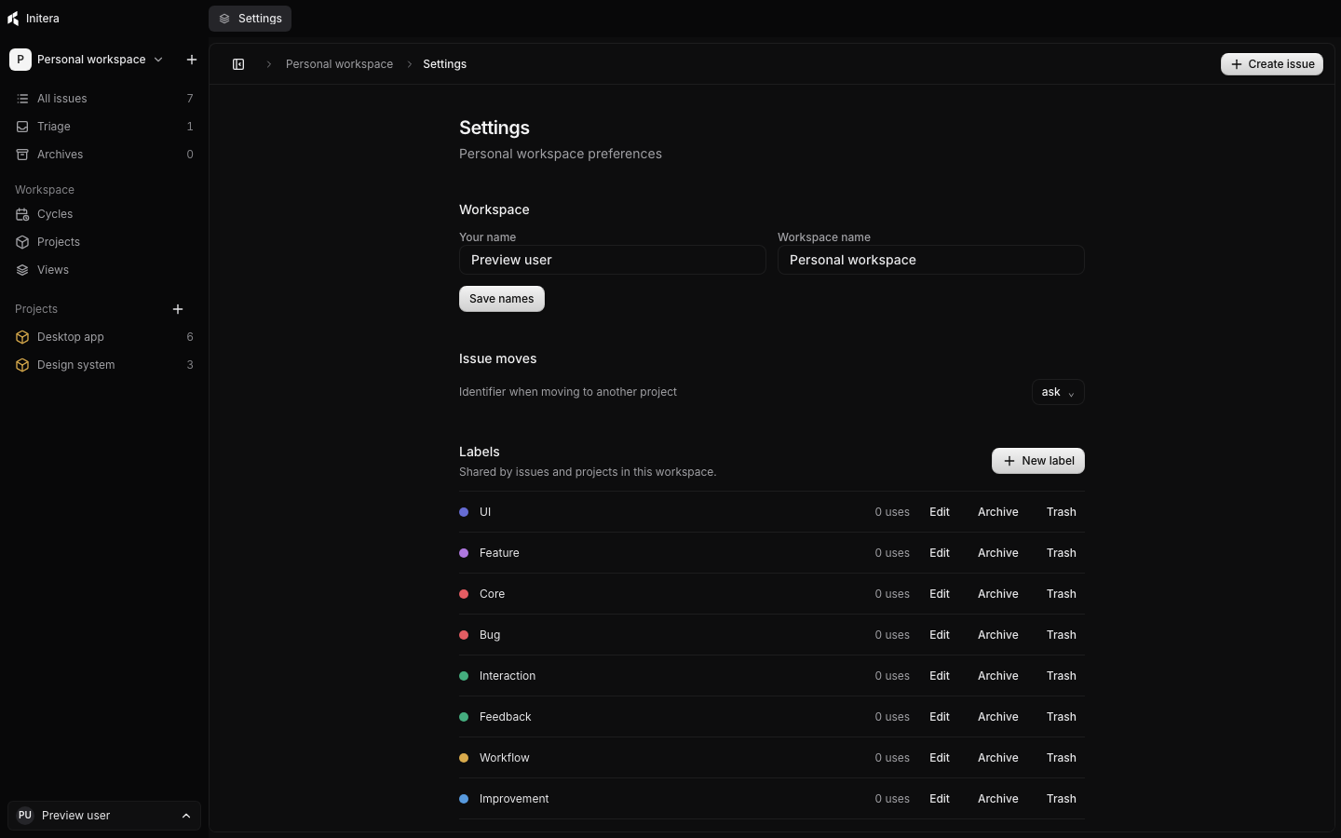This screenshot has width=1341, height=838.
Task: Click the Desktop app project icon
Action: (x=22, y=337)
